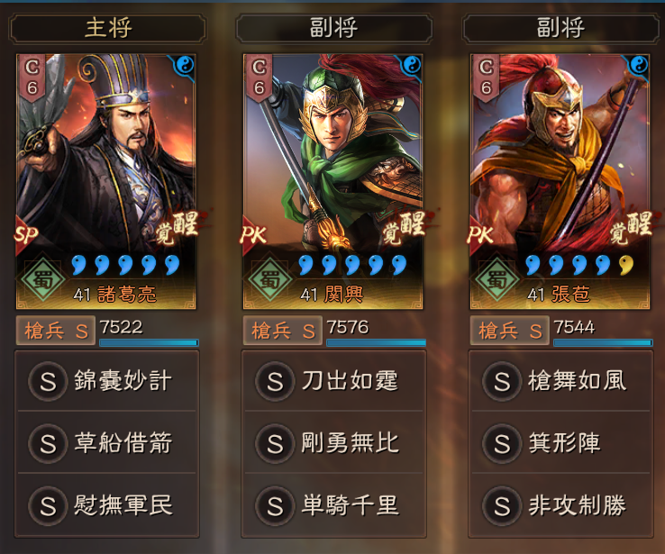Click the PK badge on 張苞's card

pyautogui.click(x=480, y=234)
